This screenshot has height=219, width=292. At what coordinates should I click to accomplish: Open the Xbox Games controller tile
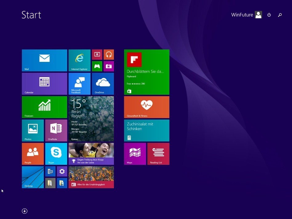(97, 66)
